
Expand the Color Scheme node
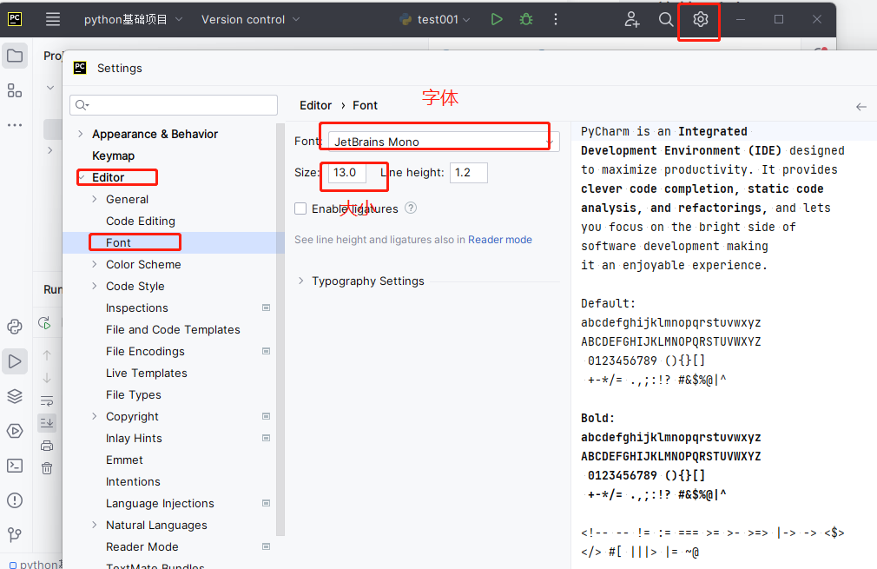94,264
